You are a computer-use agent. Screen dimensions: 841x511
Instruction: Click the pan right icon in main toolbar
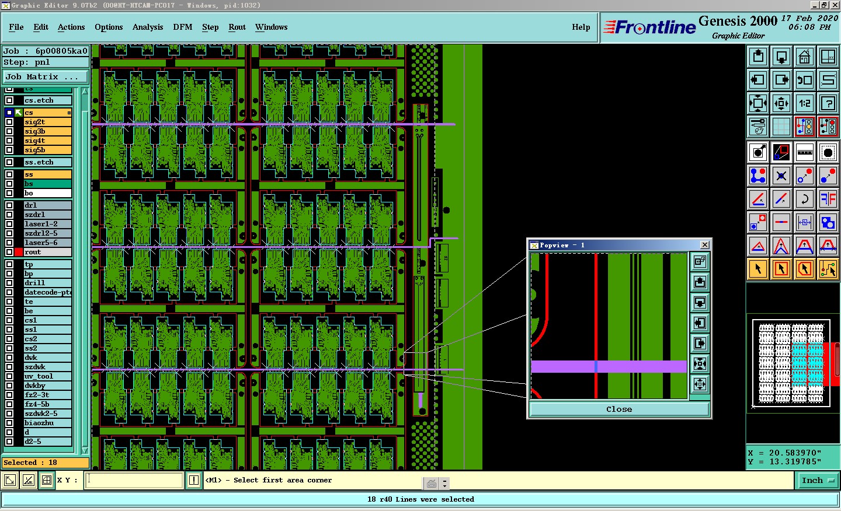781,80
